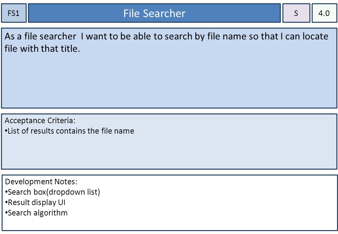
Task: Click the words "file with that title."
Action: (x=42, y=49)
